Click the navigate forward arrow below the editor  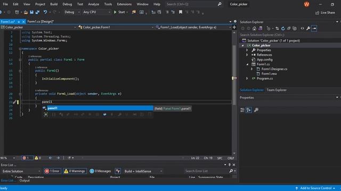58,158
